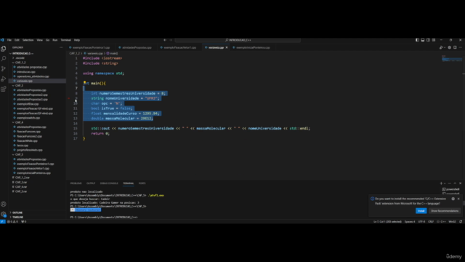Dismiss the C/C++ Extension Pack notification
Viewport: 465px width, 262px height.
tap(458, 199)
